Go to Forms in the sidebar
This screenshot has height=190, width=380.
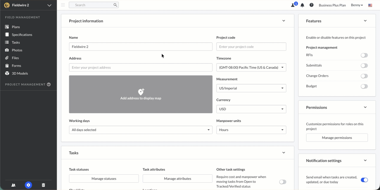(16, 66)
